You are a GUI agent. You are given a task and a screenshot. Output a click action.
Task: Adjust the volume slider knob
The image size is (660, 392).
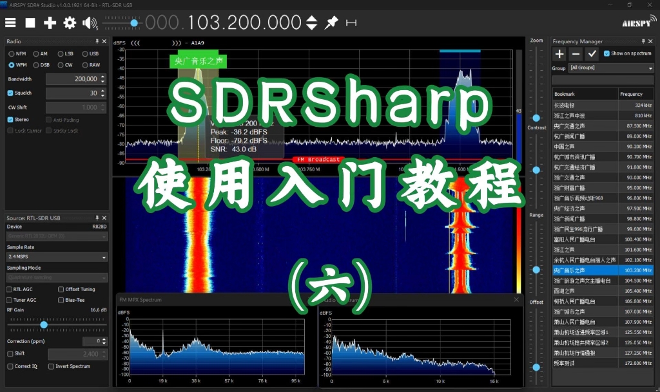click(134, 23)
